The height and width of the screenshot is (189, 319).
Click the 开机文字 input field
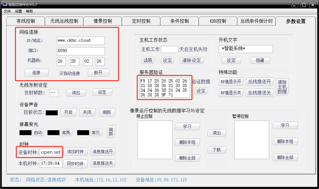(246, 49)
